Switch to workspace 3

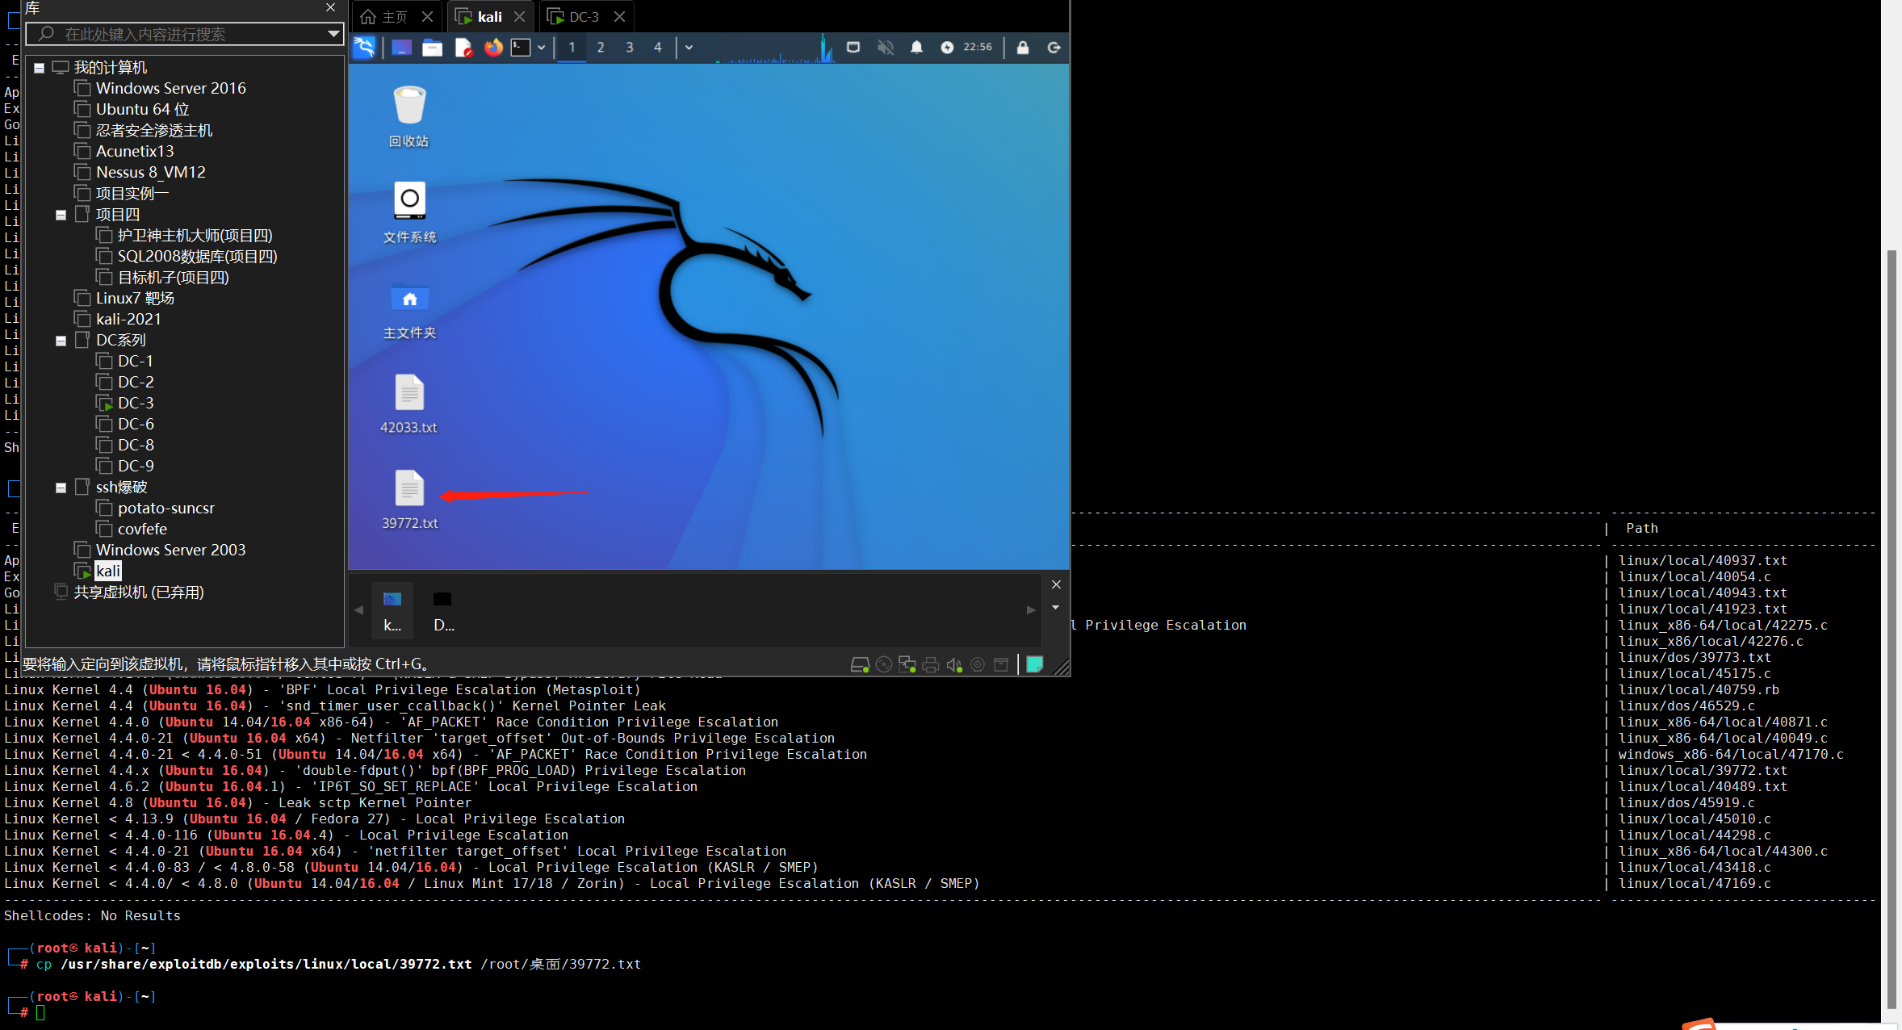[x=629, y=48]
